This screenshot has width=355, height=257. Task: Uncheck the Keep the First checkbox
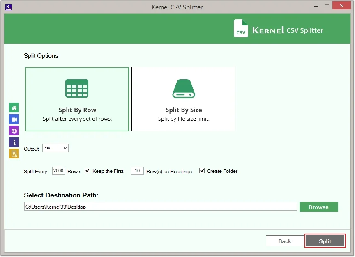click(x=87, y=171)
